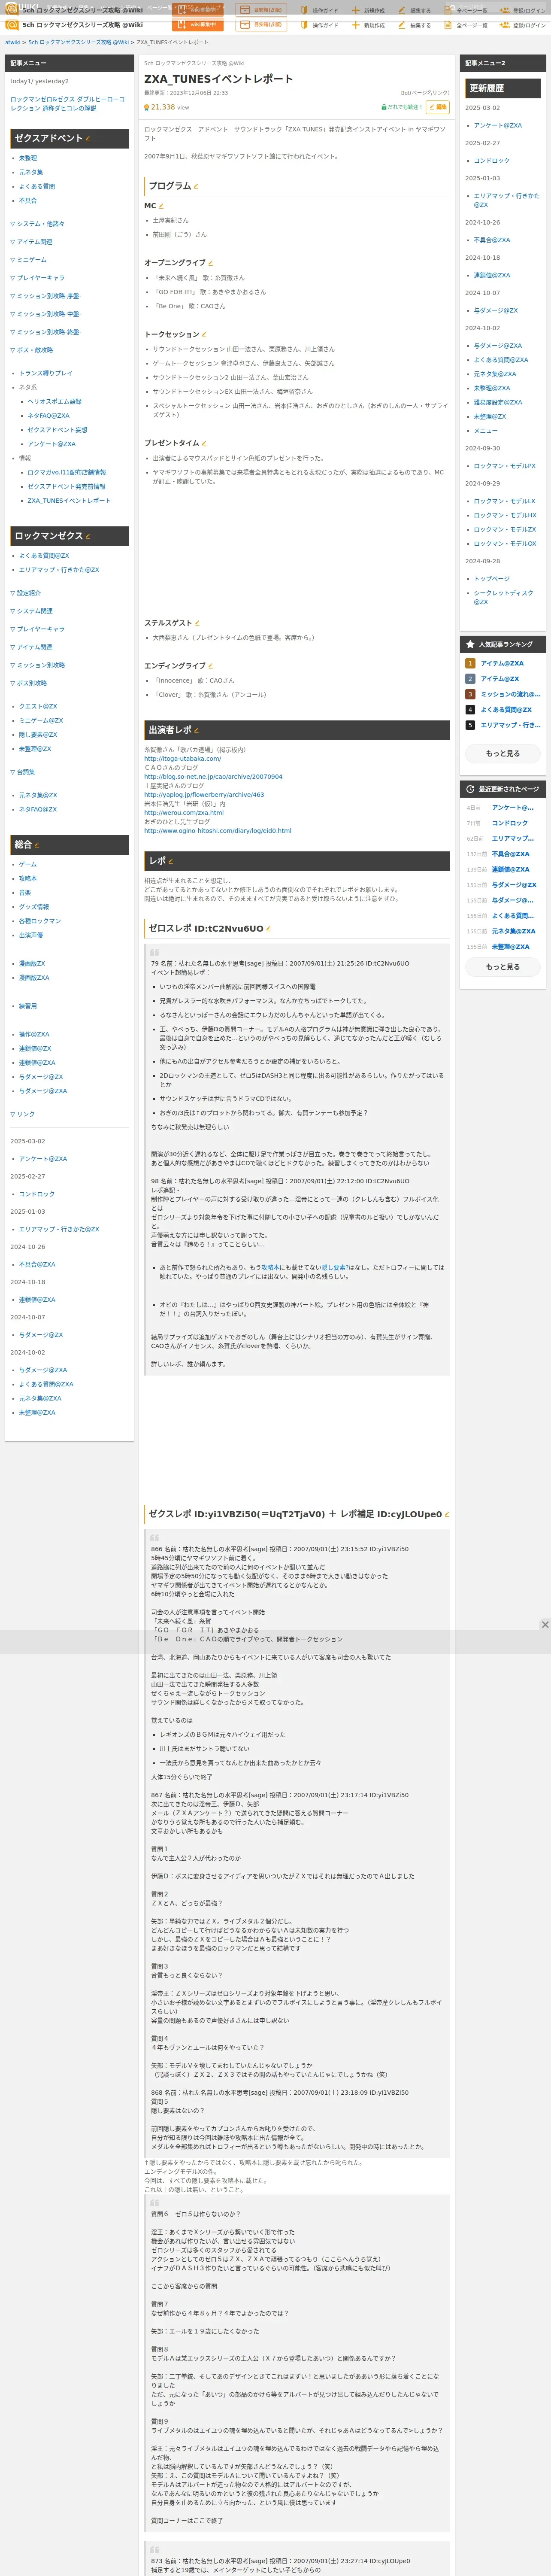Expand ミニゲーム section
The height and width of the screenshot is (2576, 551).
point(28,260)
